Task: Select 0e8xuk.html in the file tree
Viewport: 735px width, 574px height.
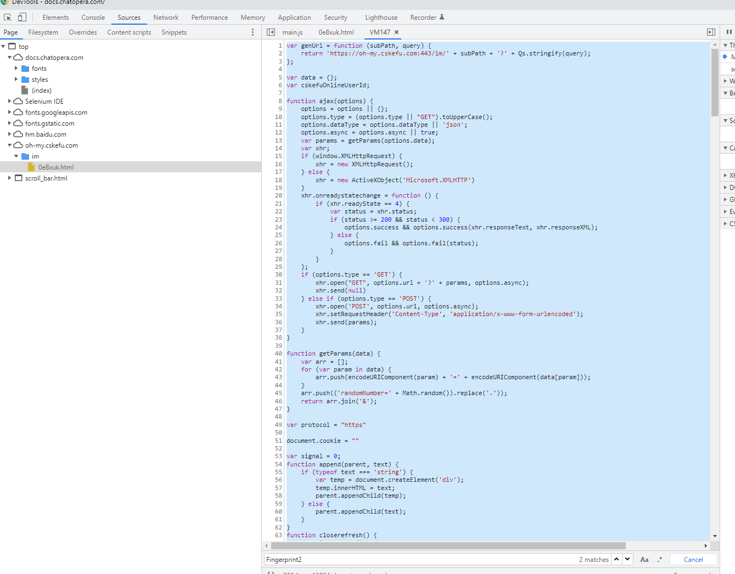Action: tap(56, 167)
